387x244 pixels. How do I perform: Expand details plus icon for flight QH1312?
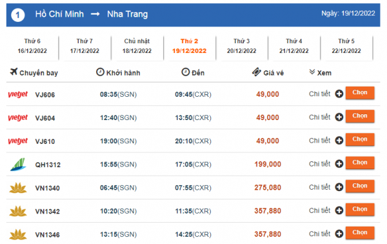click(339, 164)
